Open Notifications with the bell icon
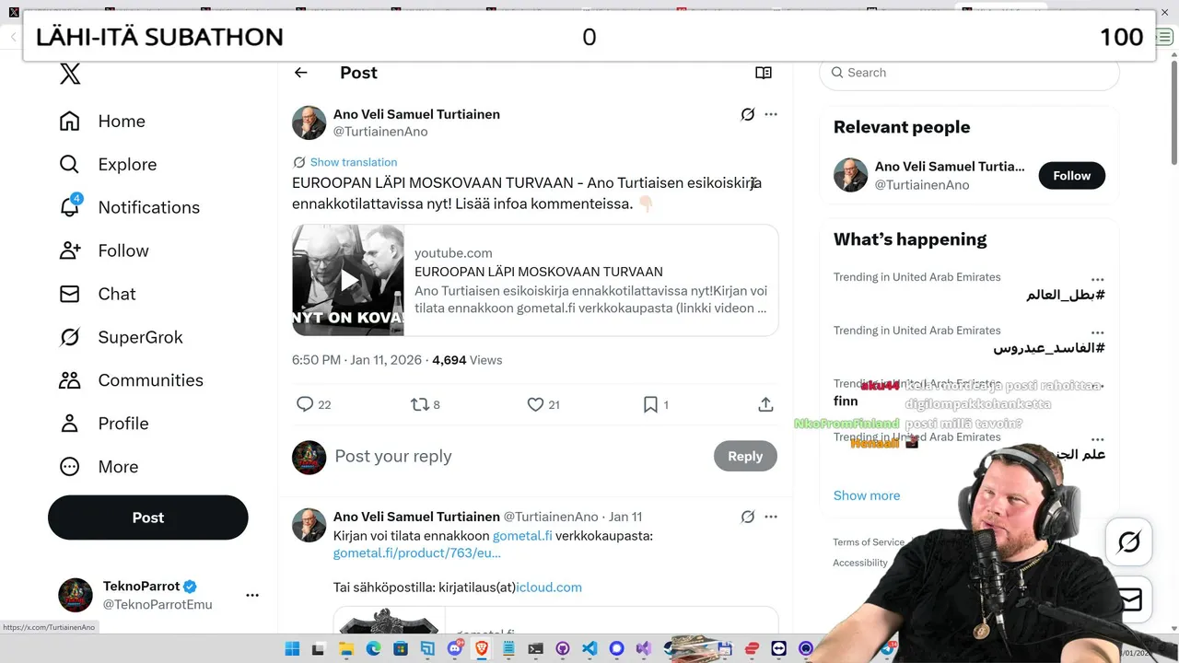This screenshot has width=1179, height=663. (129, 207)
